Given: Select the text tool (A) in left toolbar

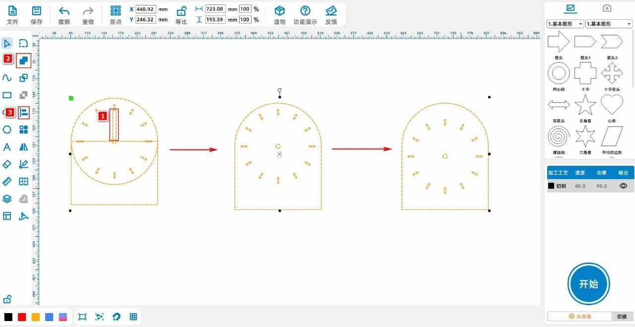Looking at the screenshot, I should pos(7,147).
